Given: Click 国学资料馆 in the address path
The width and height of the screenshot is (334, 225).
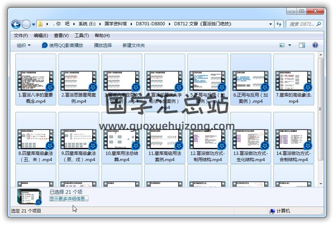Looking at the screenshot, I should (116, 24).
